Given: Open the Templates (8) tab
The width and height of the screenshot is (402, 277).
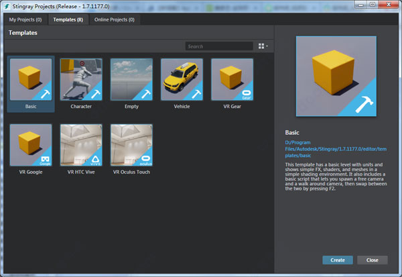Looking at the screenshot, I should point(68,19).
